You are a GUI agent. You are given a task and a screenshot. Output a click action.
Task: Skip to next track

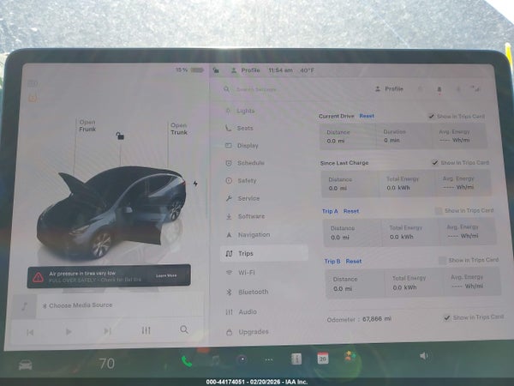(107, 331)
